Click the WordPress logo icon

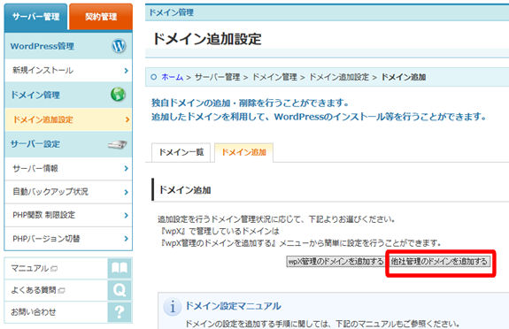click(x=119, y=46)
